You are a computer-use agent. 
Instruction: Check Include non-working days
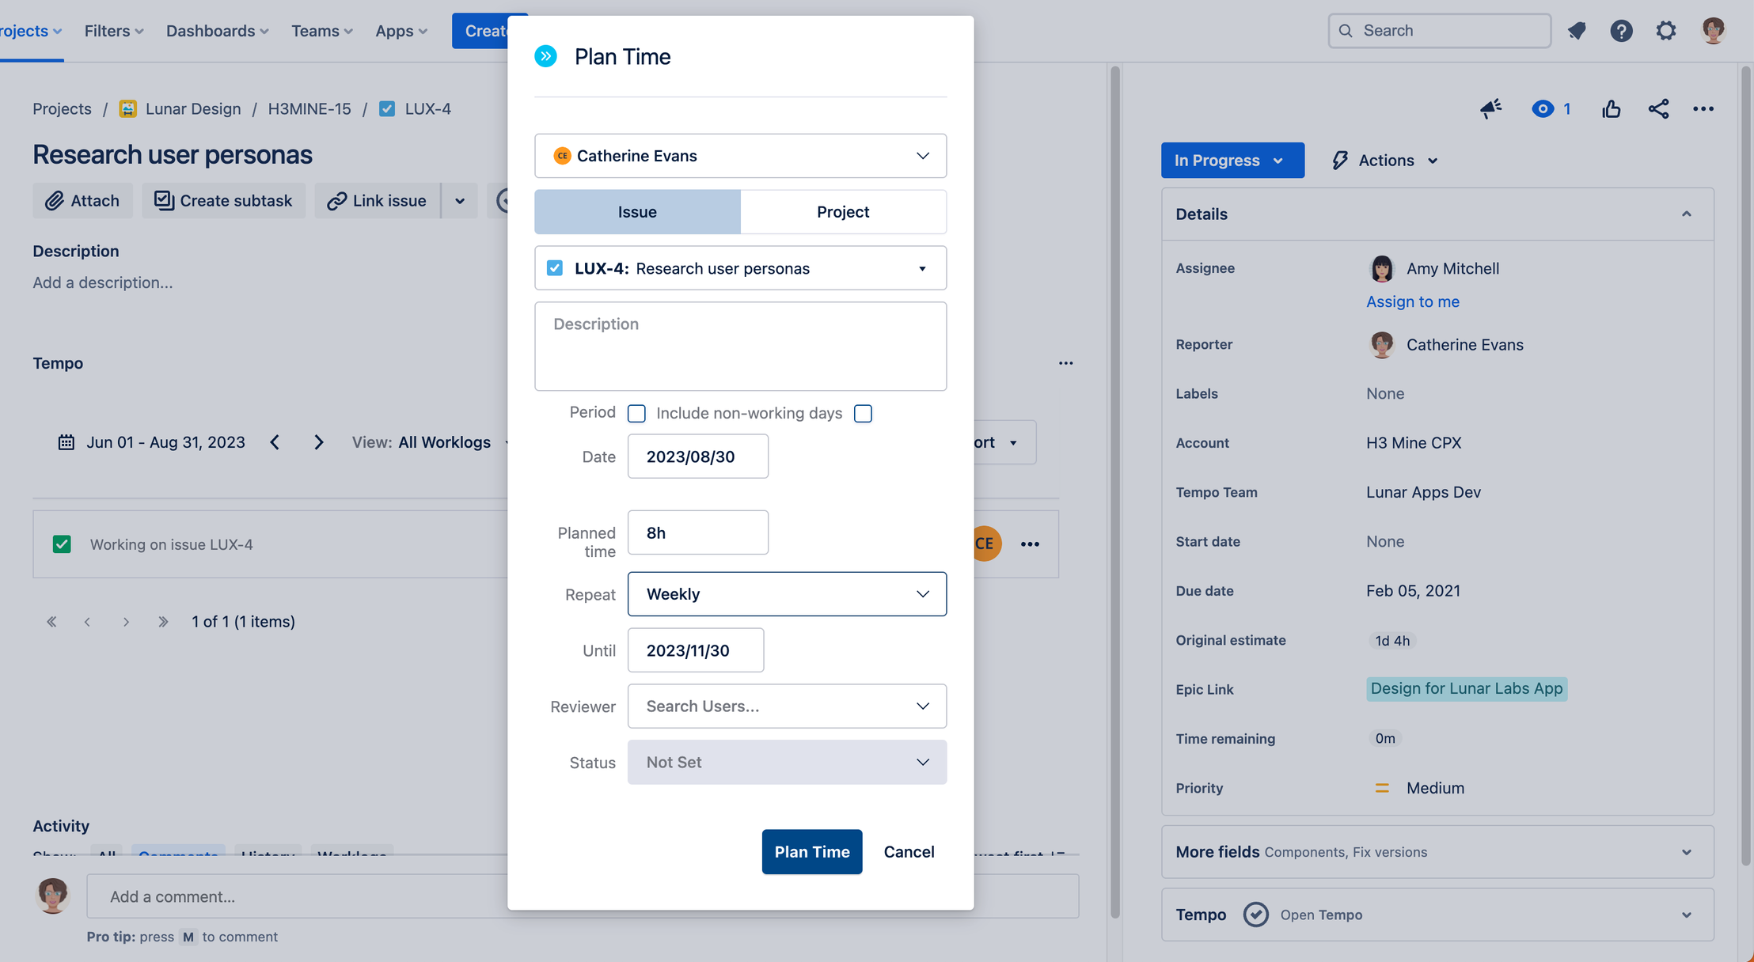click(x=863, y=413)
